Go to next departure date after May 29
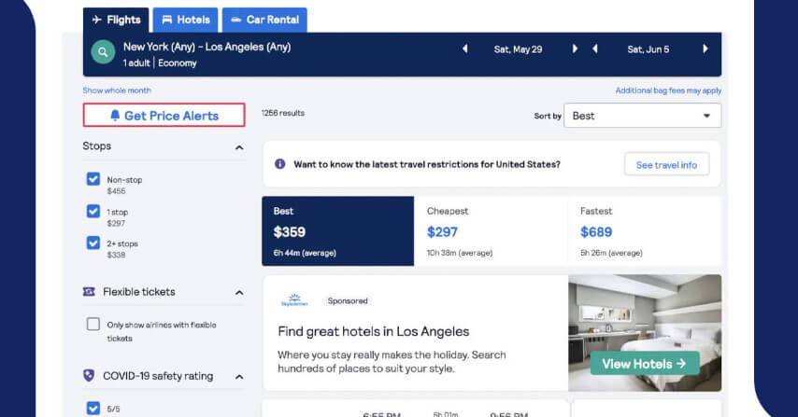Viewport: 798px width, 417px height. tap(575, 49)
